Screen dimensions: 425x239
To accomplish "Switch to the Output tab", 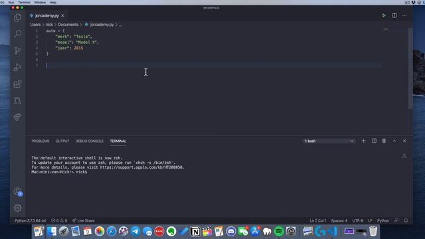I will click(62, 141).
